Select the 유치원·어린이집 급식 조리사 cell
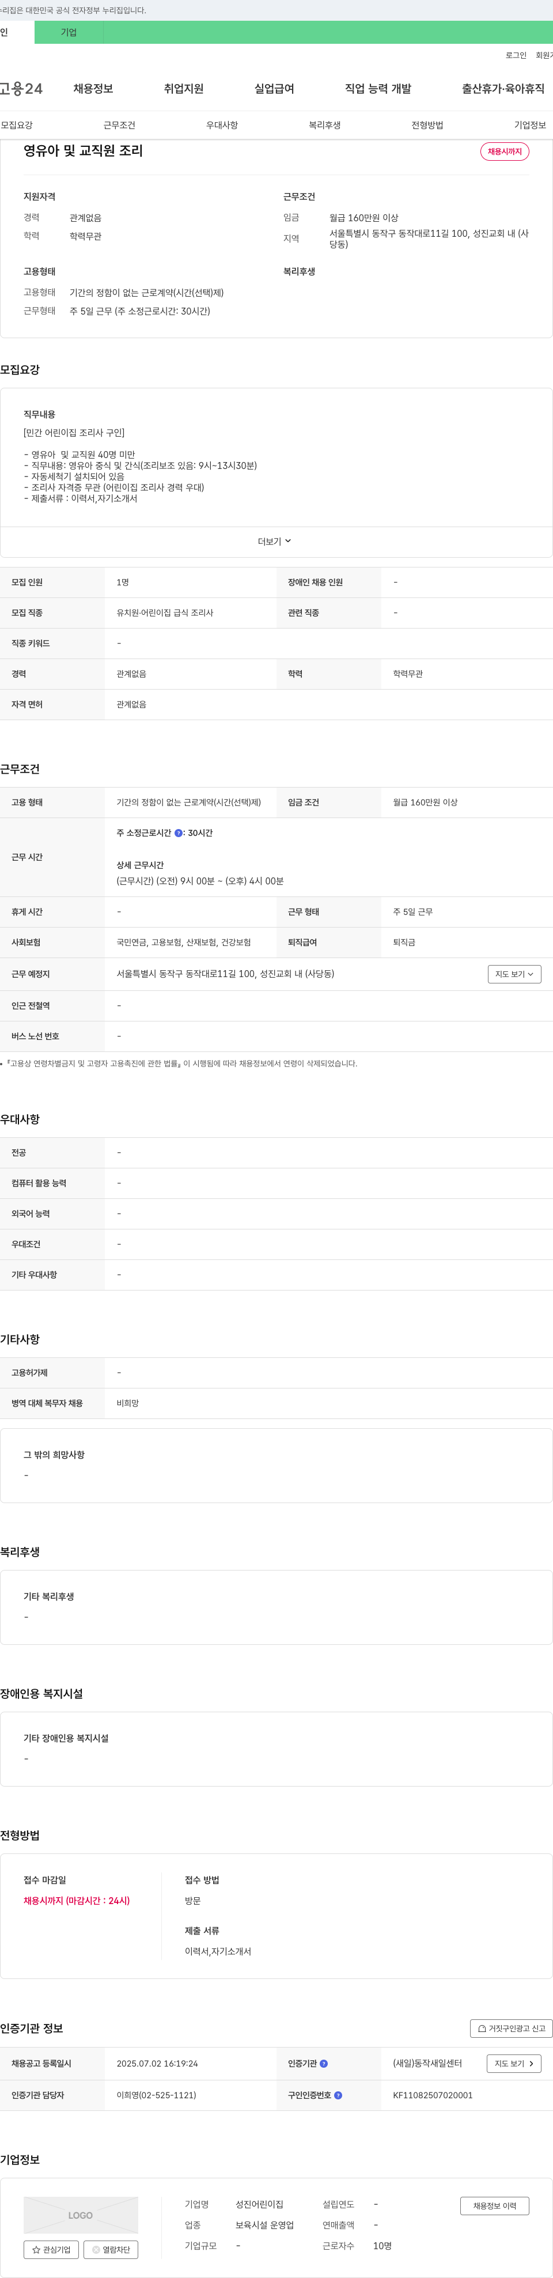 [165, 613]
